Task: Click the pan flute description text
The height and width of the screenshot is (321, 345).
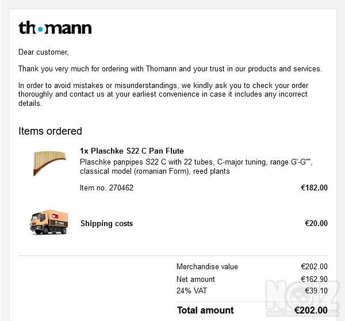Action: coord(196,167)
